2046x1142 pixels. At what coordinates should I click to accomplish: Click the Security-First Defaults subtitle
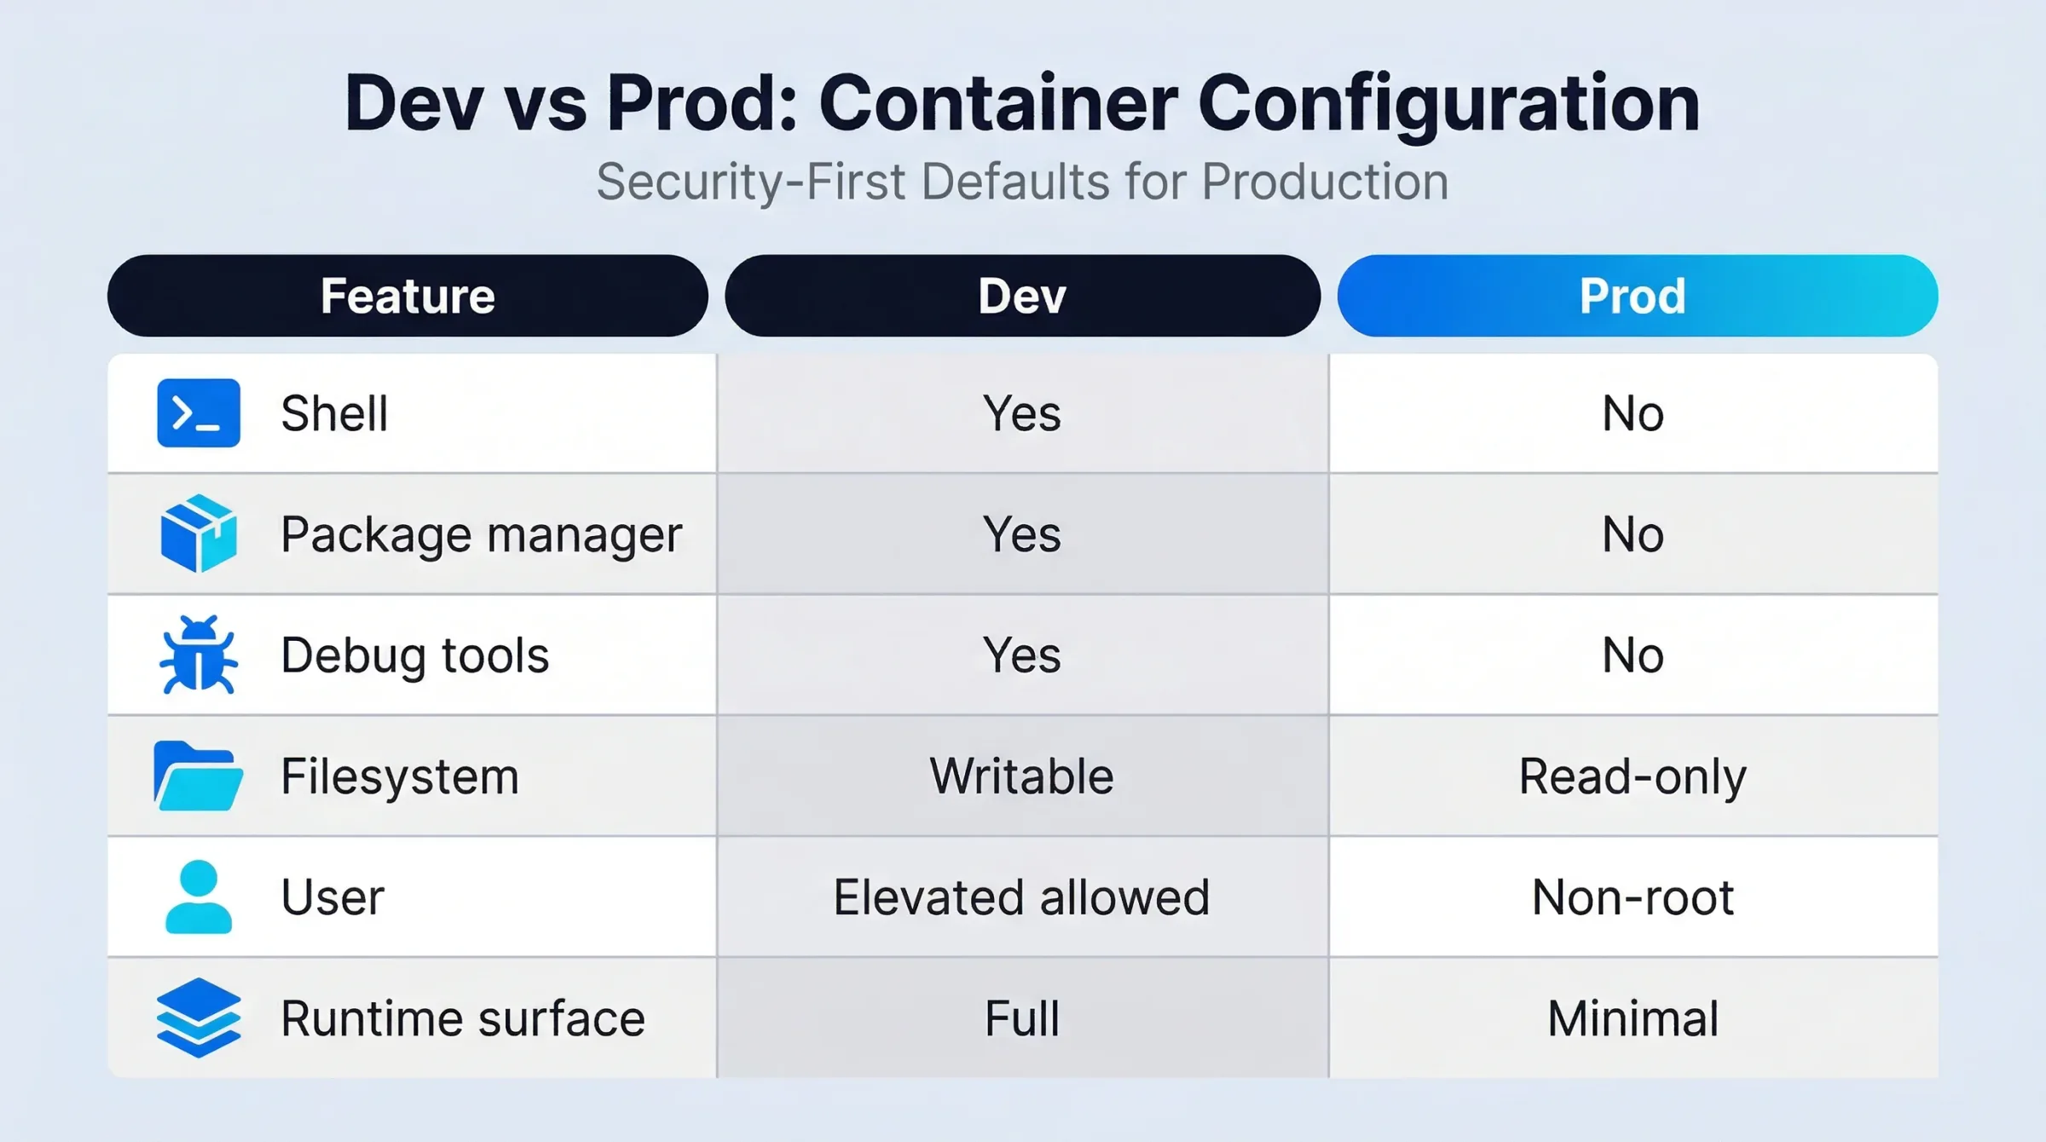(x=1022, y=182)
